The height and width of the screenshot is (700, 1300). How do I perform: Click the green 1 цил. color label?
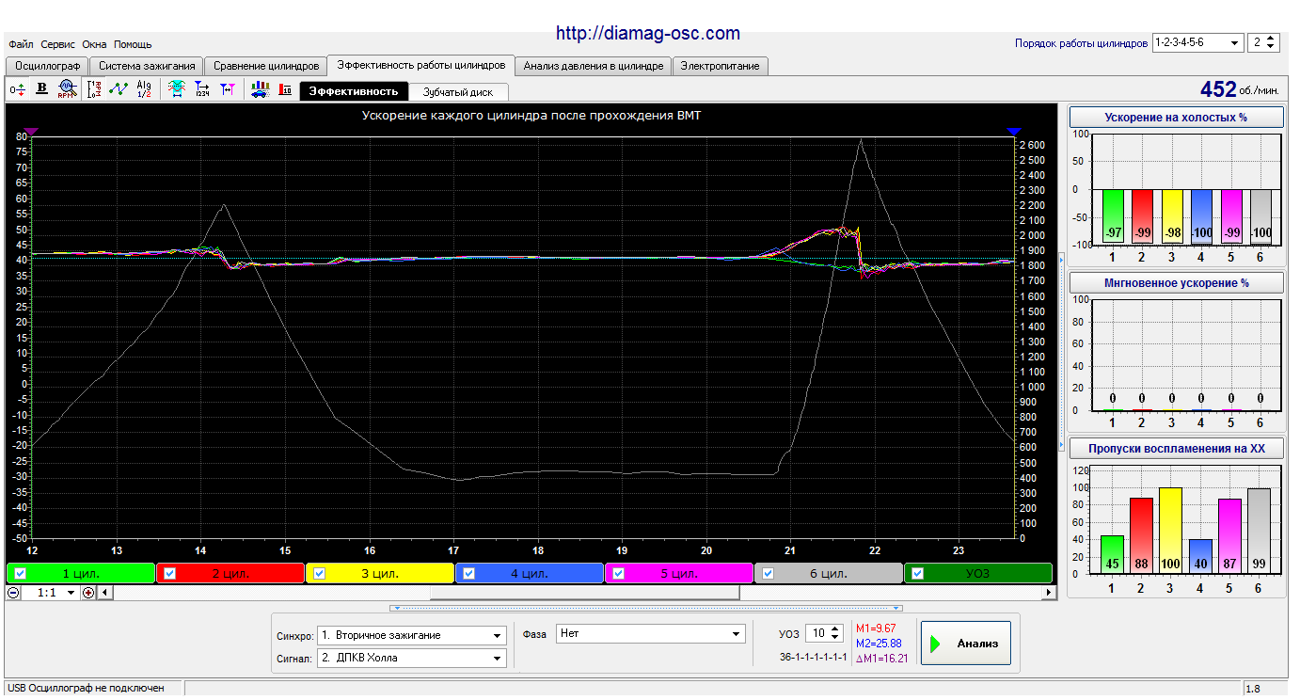point(80,573)
